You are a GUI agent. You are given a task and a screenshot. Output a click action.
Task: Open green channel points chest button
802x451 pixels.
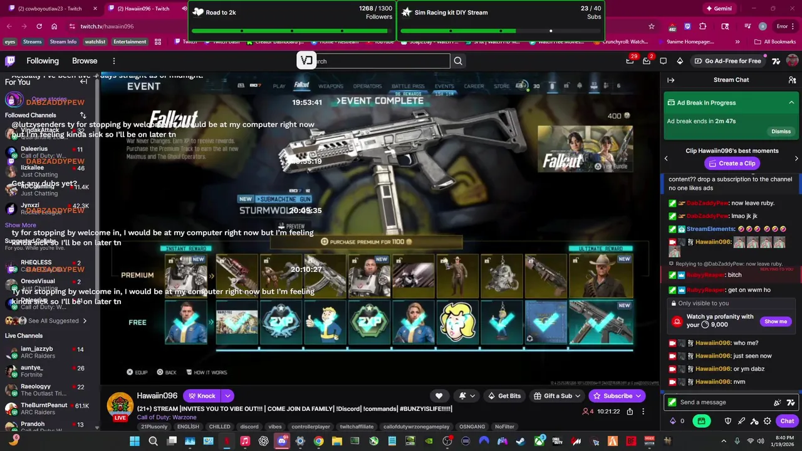point(702,421)
